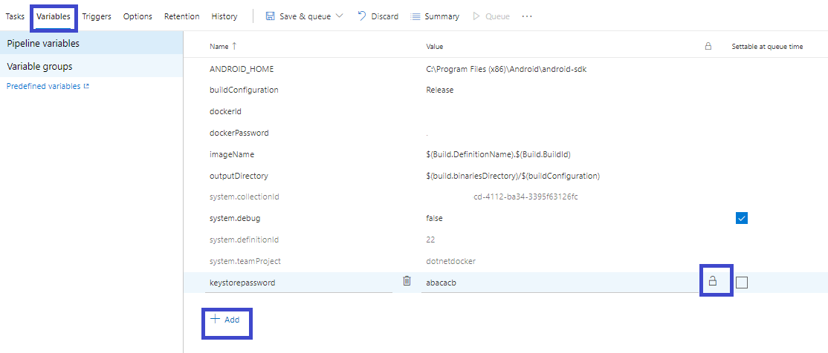
Task: Delete the keystorepassword variable
Action: [x=407, y=281]
